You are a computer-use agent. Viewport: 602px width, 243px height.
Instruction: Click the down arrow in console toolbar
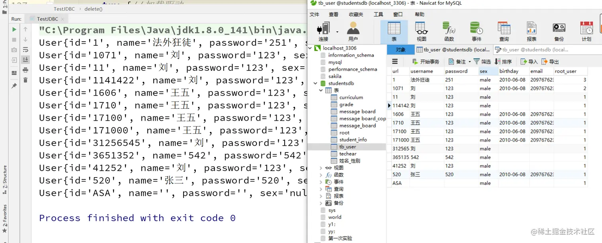pyautogui.click(x=25, y=40)
